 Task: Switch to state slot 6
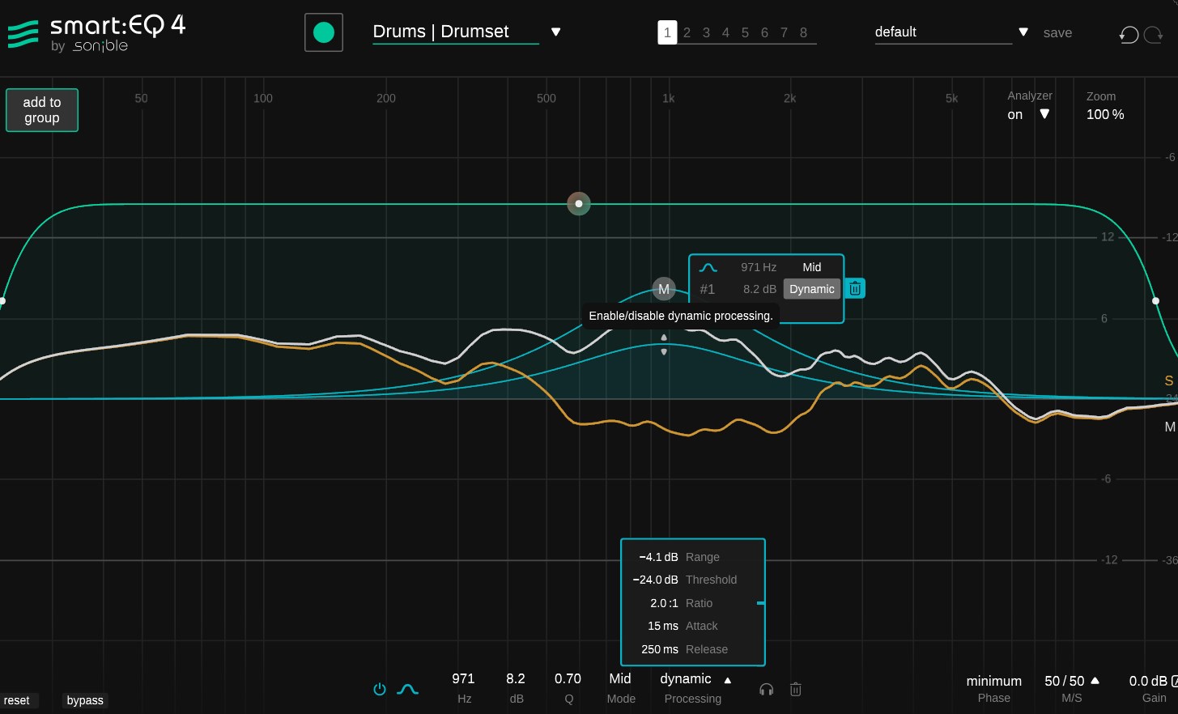point(764,32)
